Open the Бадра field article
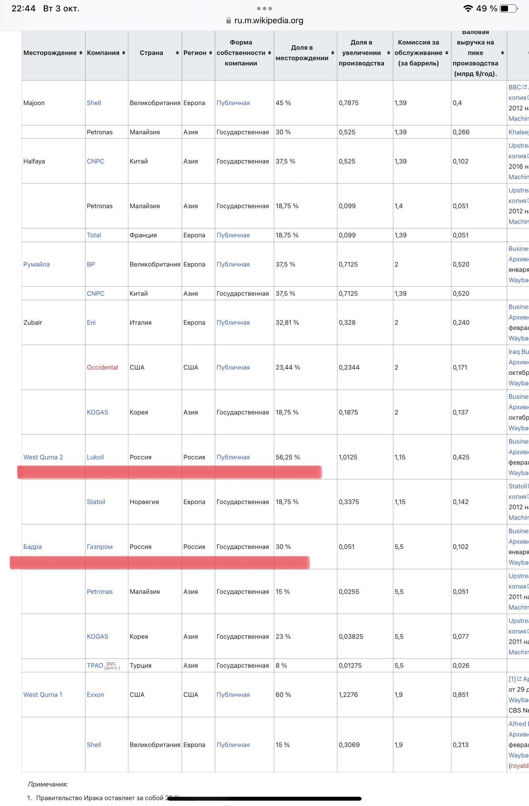 pos(32,547)
